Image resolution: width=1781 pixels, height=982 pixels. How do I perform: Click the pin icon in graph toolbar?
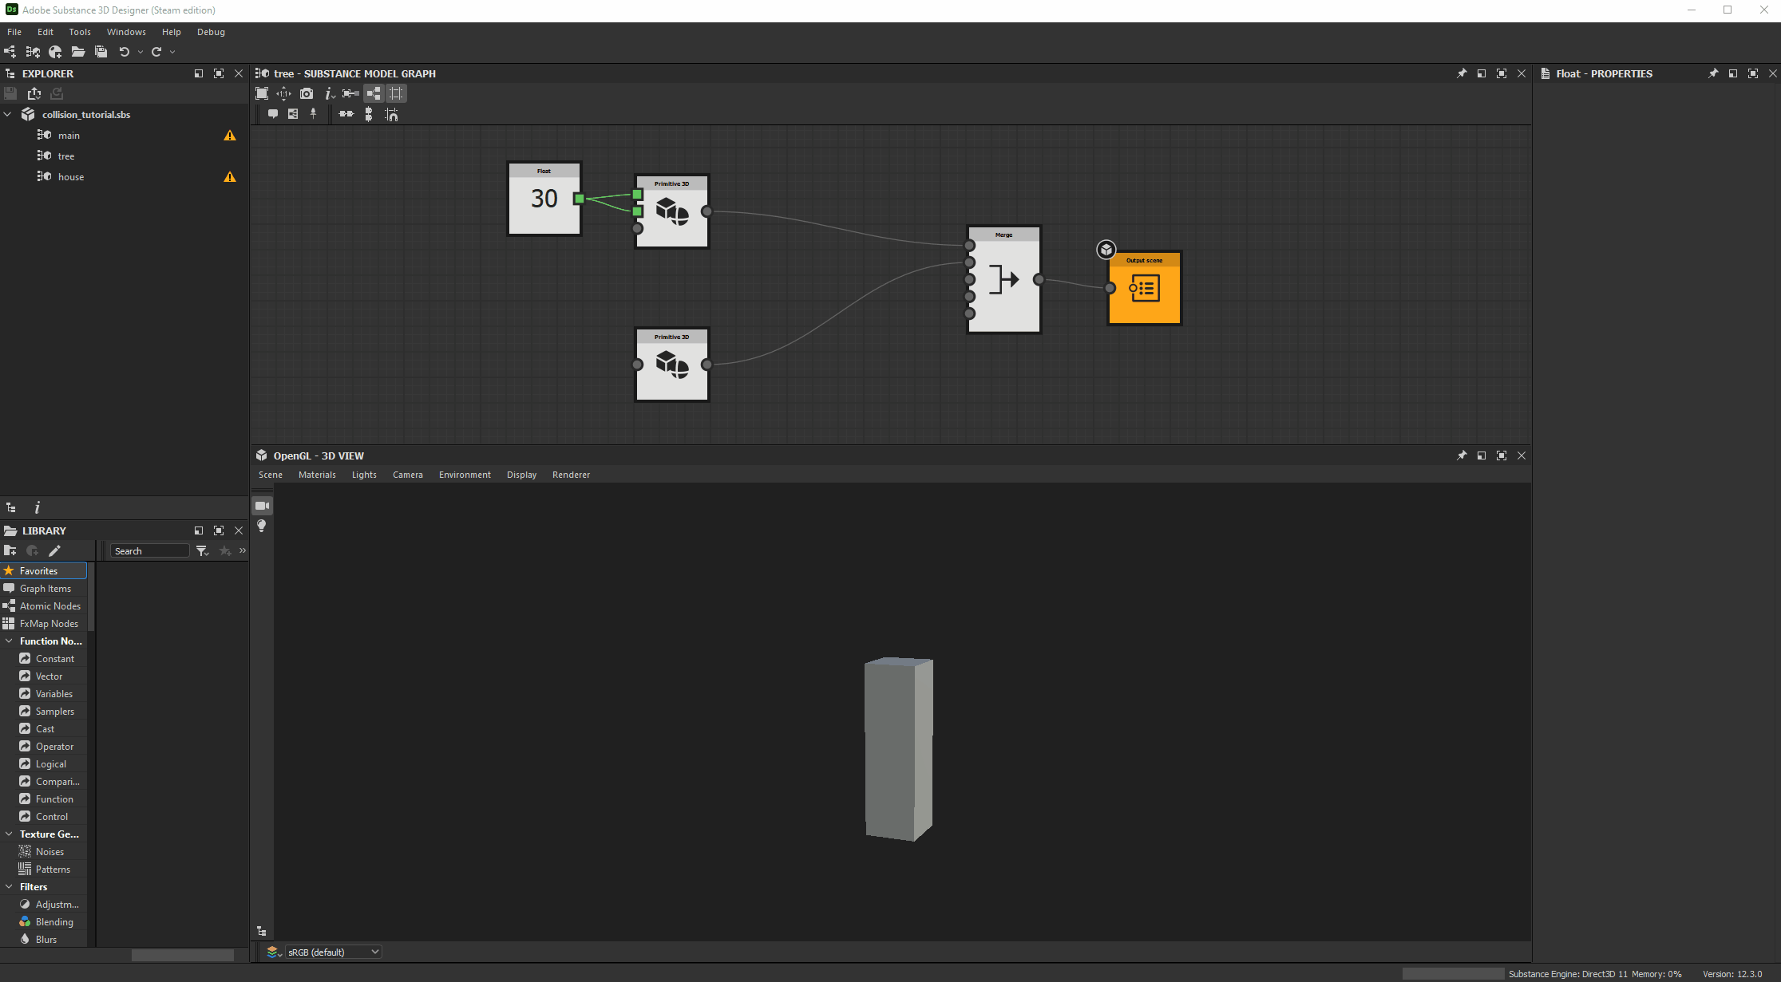[314, 114]
